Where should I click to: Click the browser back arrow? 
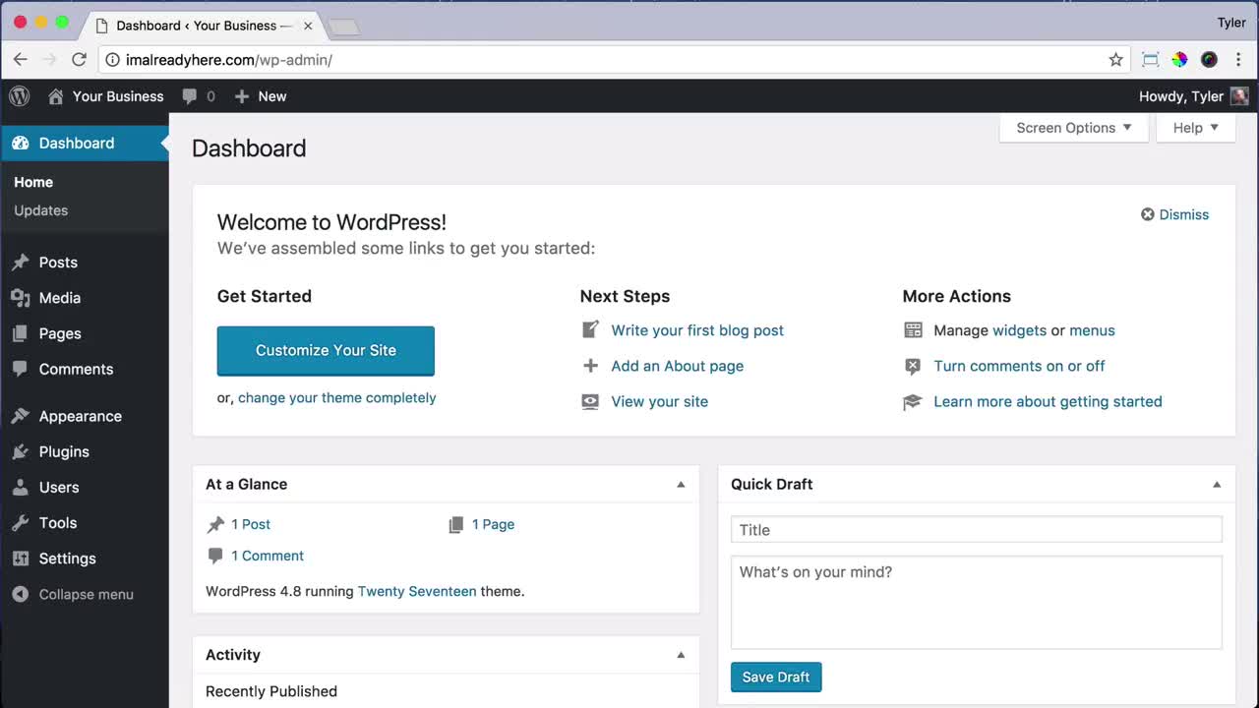tap(21, 60)
